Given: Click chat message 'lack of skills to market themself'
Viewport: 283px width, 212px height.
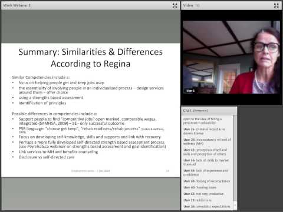Looking at the screenshot, I should tap(206, 162).
